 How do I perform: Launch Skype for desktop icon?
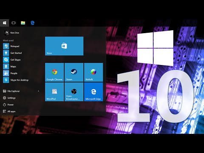tap(6, 80)
